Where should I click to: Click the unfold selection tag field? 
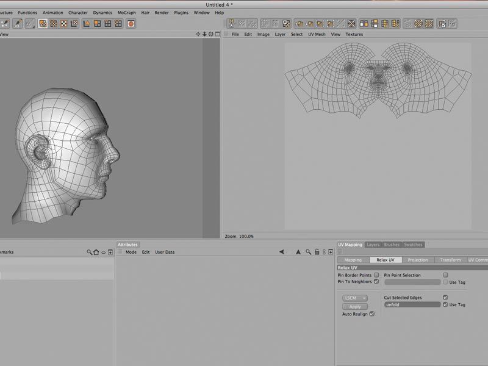pos(412,304)
